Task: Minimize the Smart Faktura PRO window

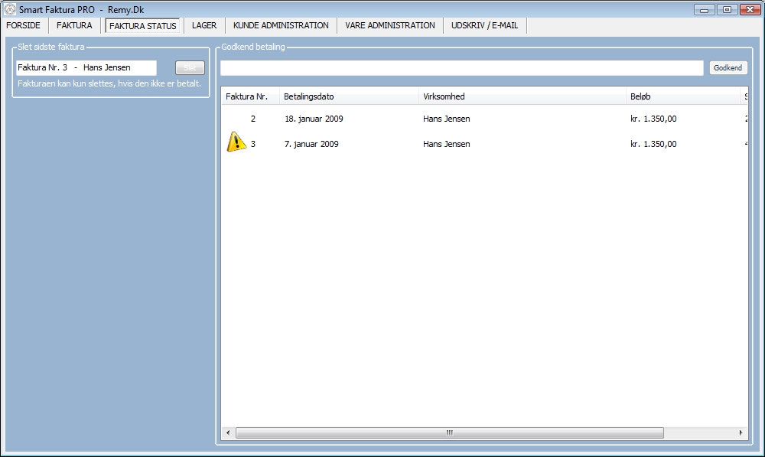Action: 704,9
